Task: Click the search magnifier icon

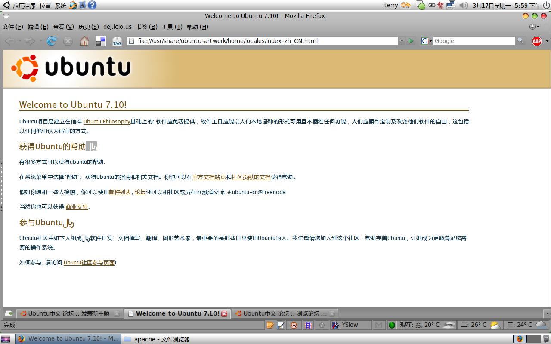Action: (x=521, y=41)
